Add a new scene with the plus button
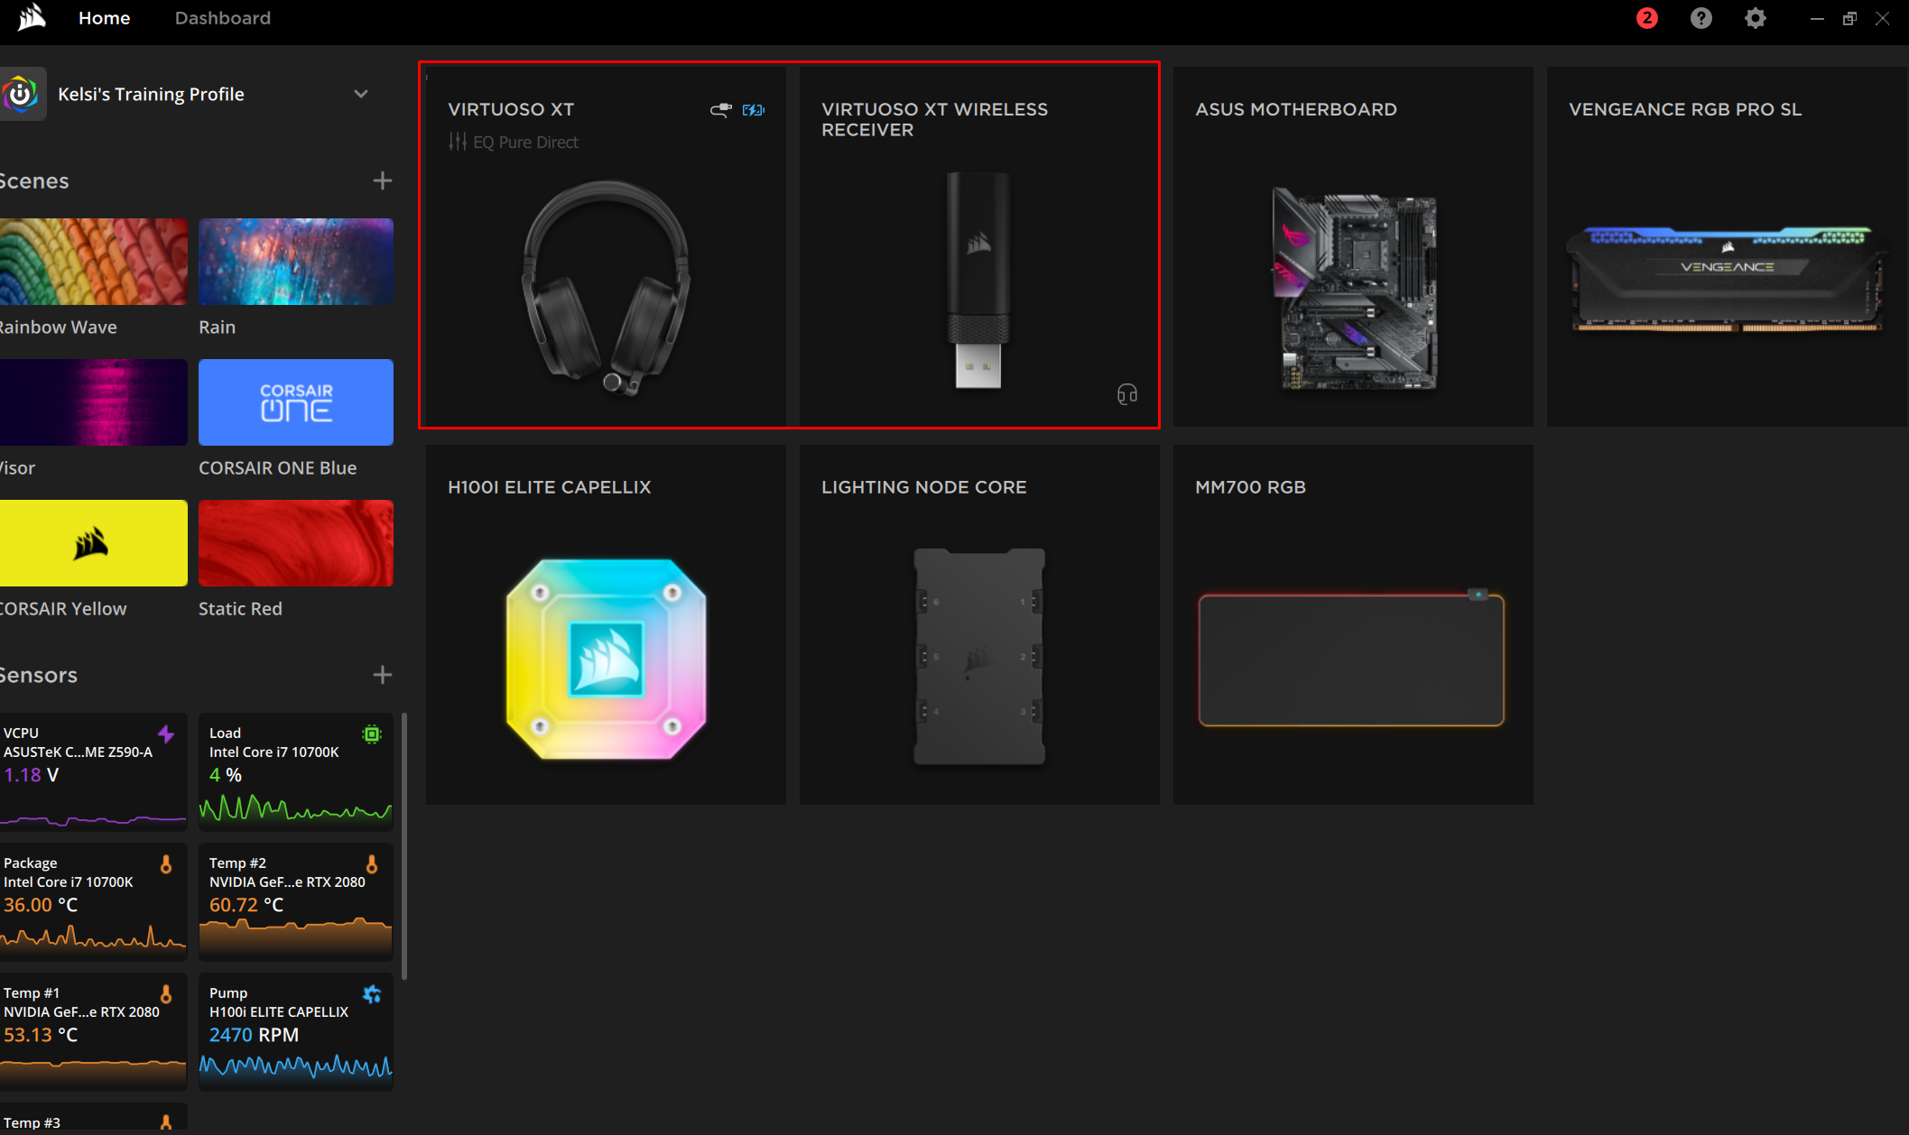This screenshot has height=1135, width=1909. click(x=382, y=180)
